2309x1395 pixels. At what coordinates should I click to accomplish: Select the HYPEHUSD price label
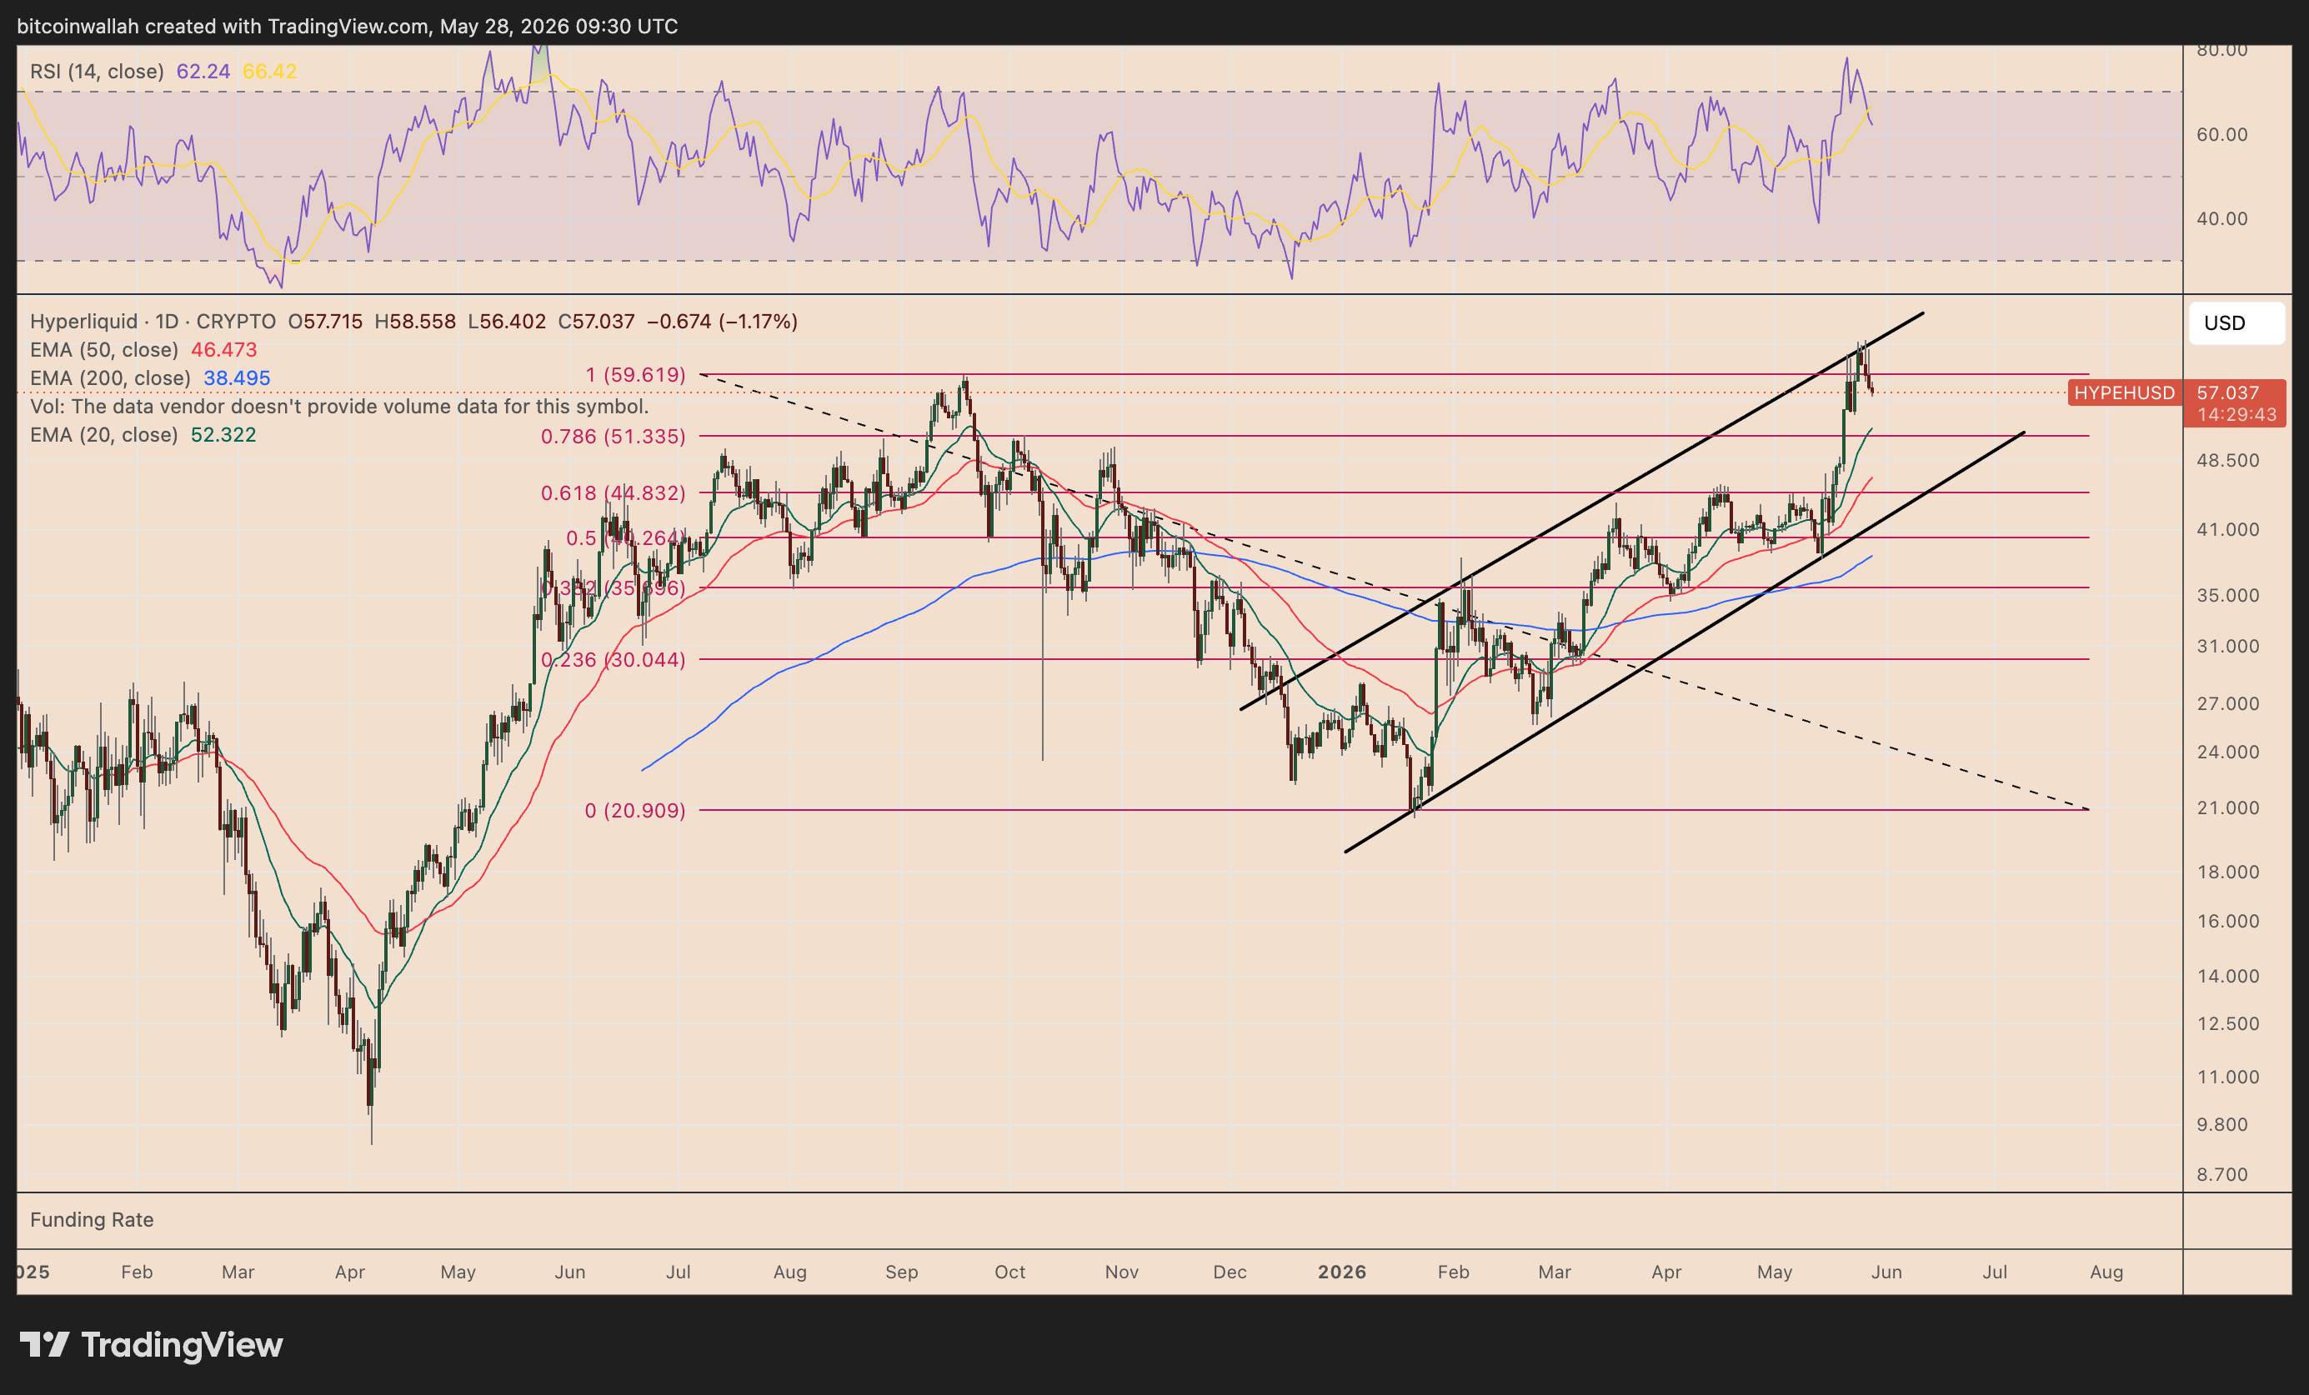(x=2123, y=392)
